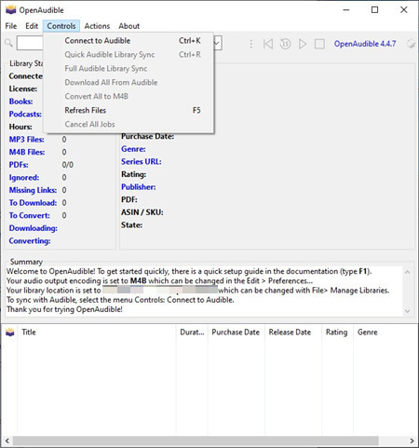The width and height of the screenshot is (419, 448).
Task: Click the 'Rating:' detail label
Action: (x=134, y=174)
